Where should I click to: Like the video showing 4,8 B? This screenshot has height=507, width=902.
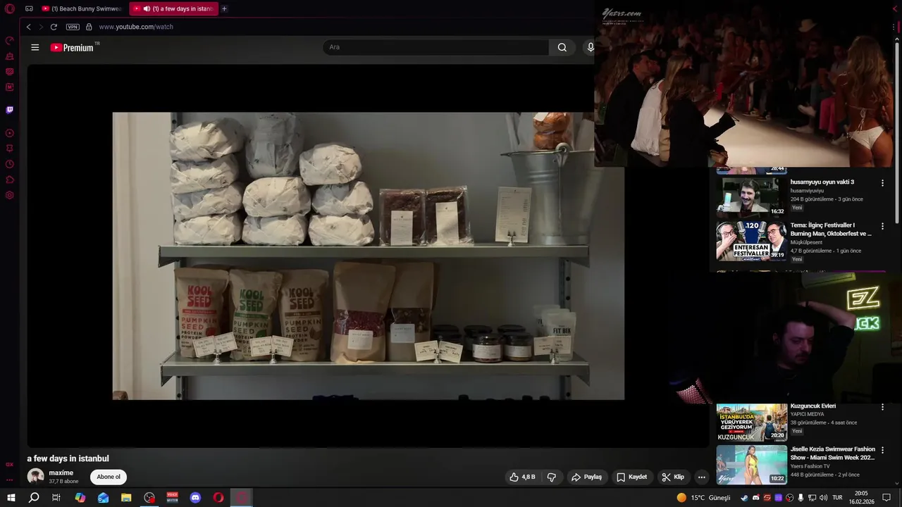pos(522,477)
